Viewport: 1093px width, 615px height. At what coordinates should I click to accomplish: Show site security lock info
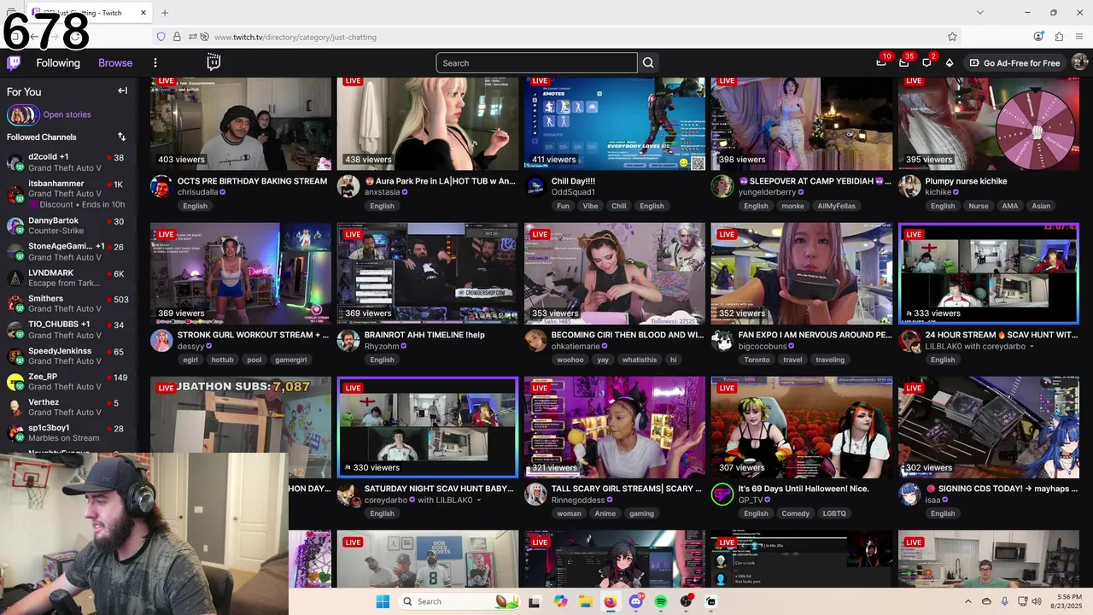point(177,37)
